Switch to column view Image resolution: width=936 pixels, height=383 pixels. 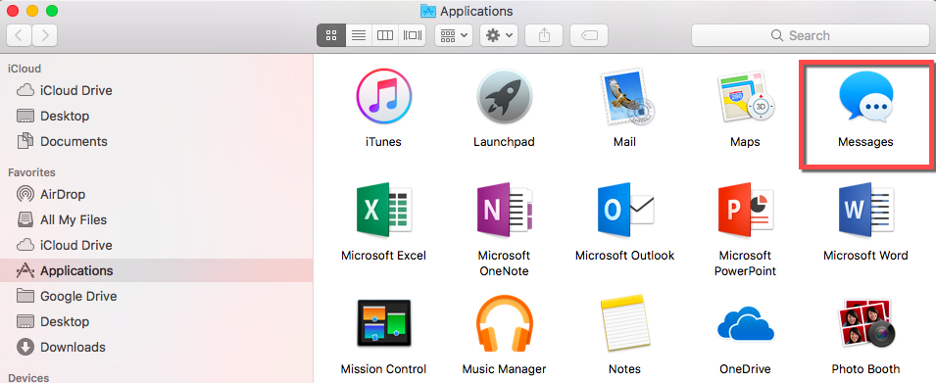point(385,35)
